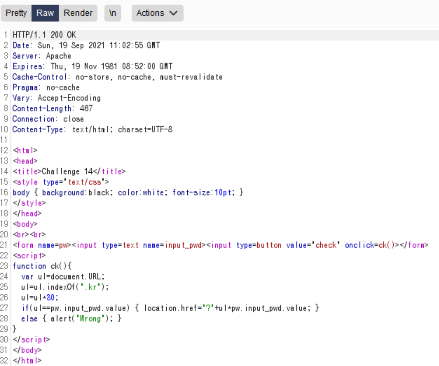Click the 'Apache' server value

(x=58, y=56)
